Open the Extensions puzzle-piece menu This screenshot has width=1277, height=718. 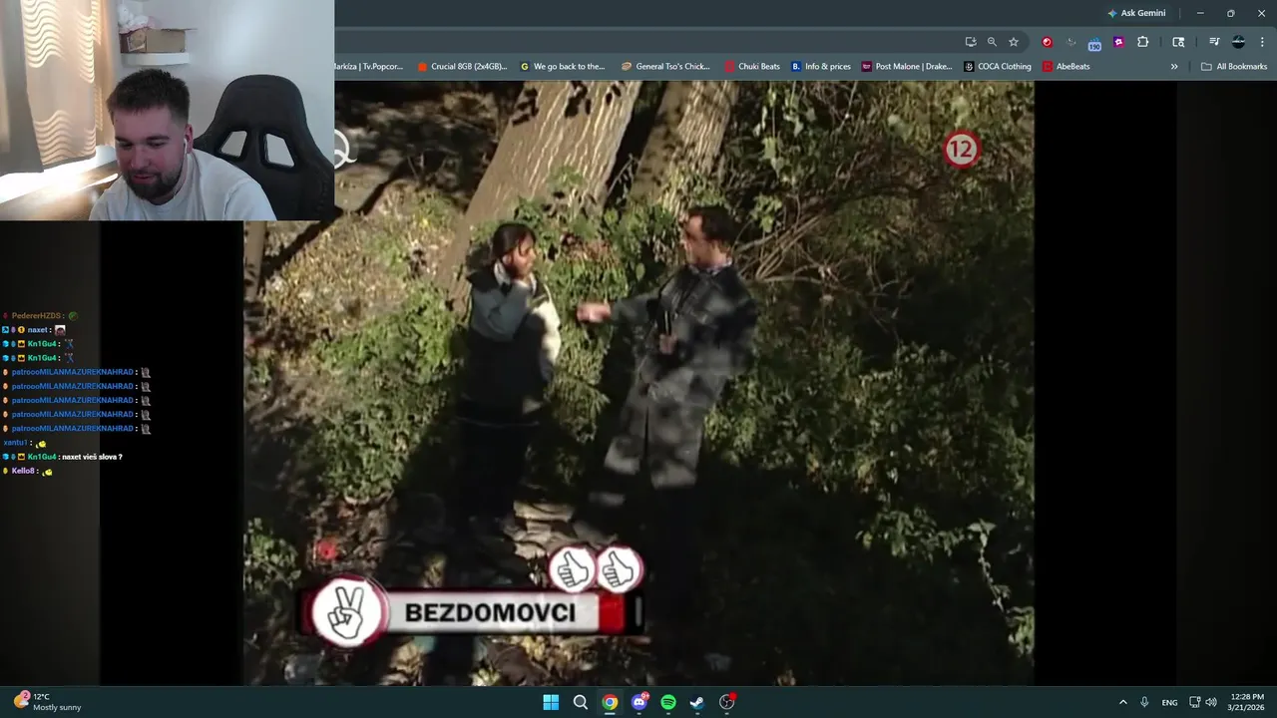1142,42
